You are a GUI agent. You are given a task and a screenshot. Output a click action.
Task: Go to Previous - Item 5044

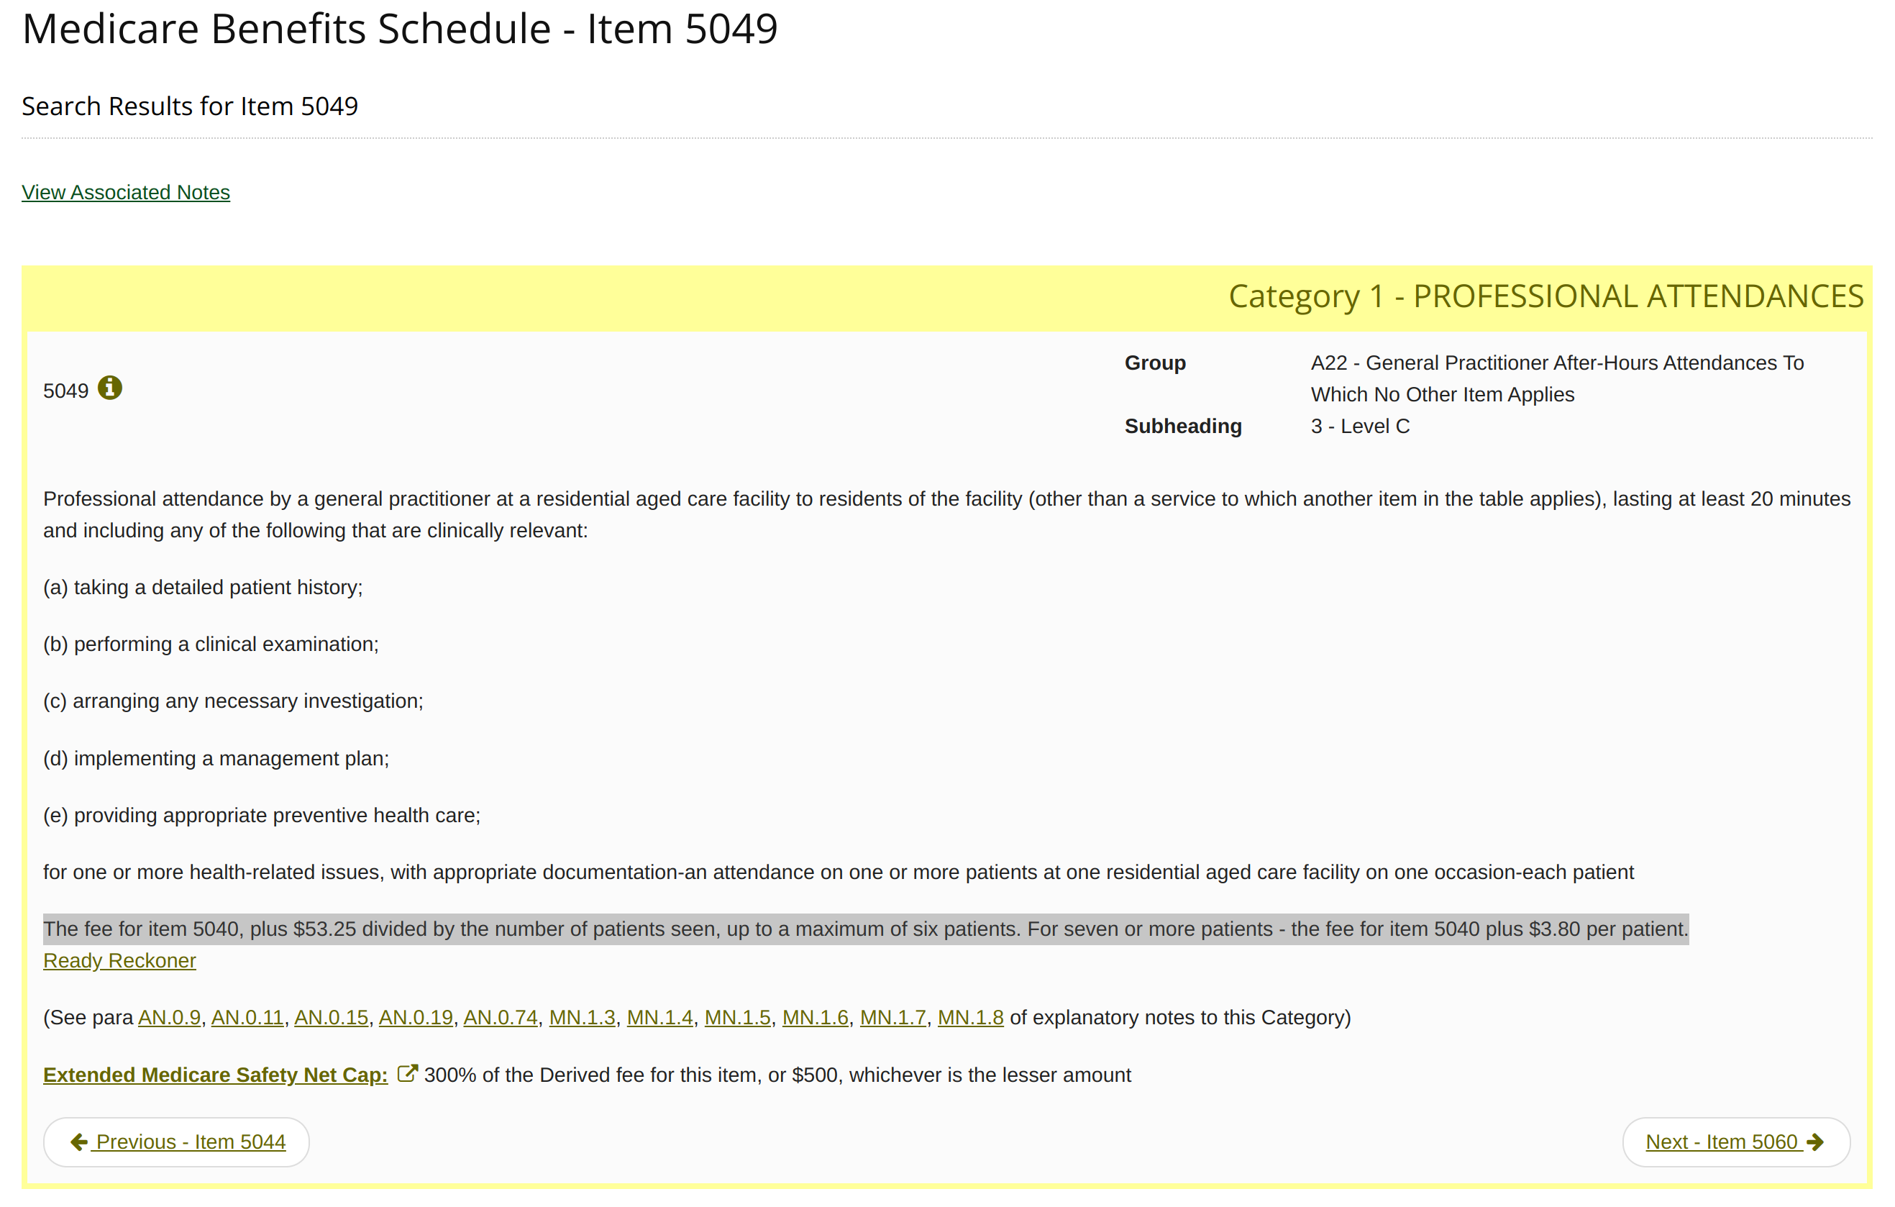coord(191,1142)
